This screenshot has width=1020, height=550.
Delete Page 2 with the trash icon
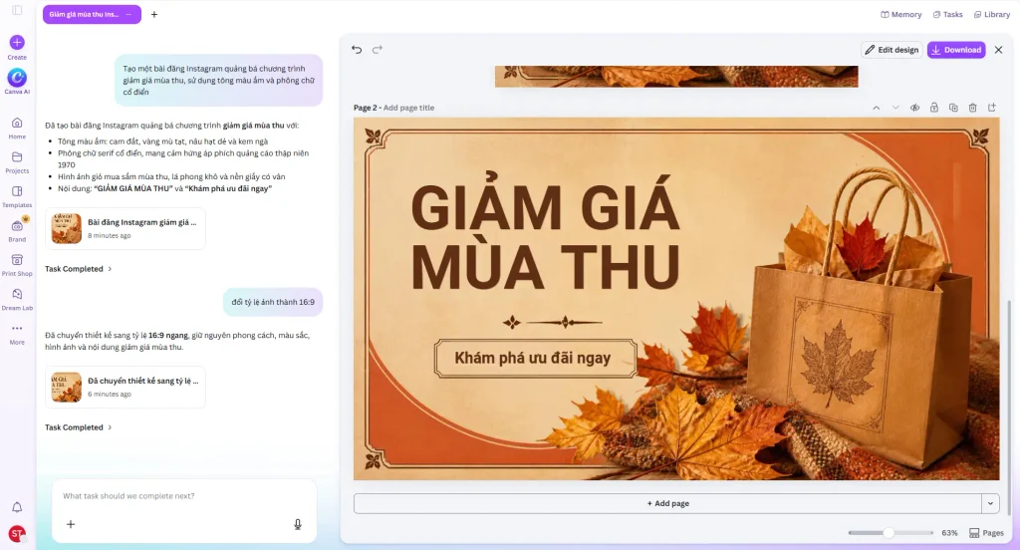[x=972, y=108]
